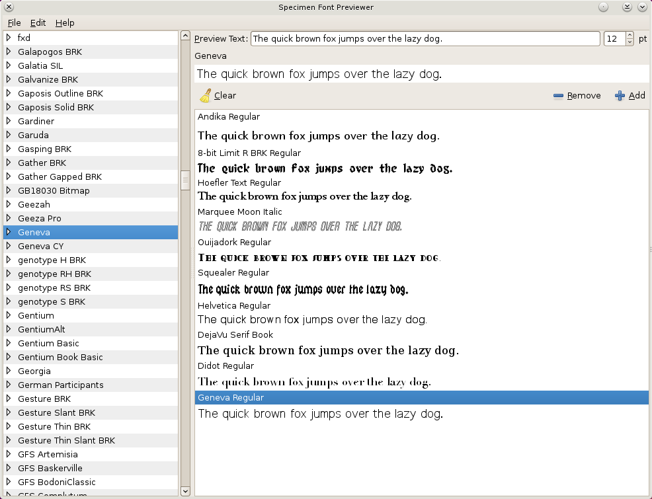Click the font size value field
The image size is (652, 499).
pos(614,38)
